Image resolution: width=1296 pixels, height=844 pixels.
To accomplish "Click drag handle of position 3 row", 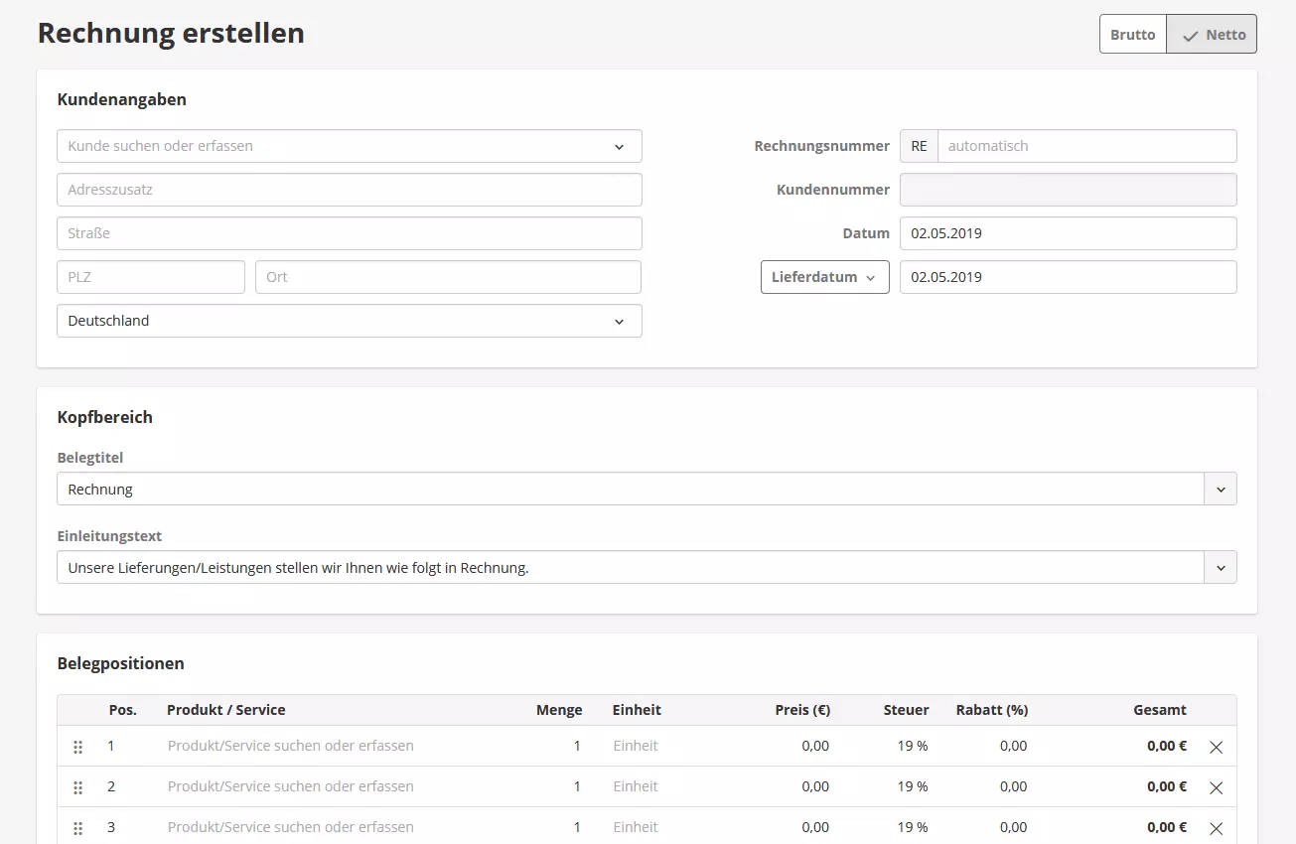I will pyautogui.click(x=78, y=828).
